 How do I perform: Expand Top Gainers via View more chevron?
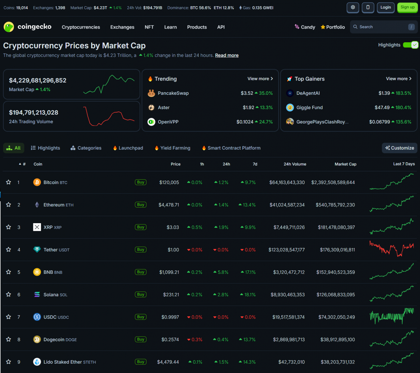410,79
